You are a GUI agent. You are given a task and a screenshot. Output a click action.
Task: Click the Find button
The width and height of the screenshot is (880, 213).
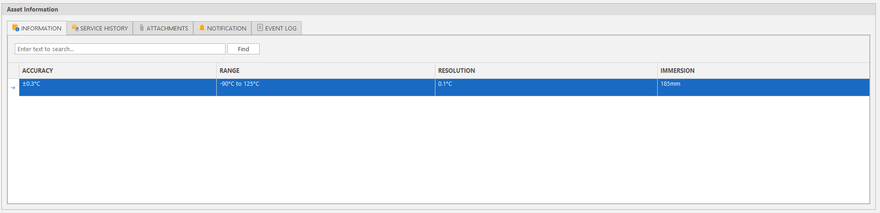[244, 49]
